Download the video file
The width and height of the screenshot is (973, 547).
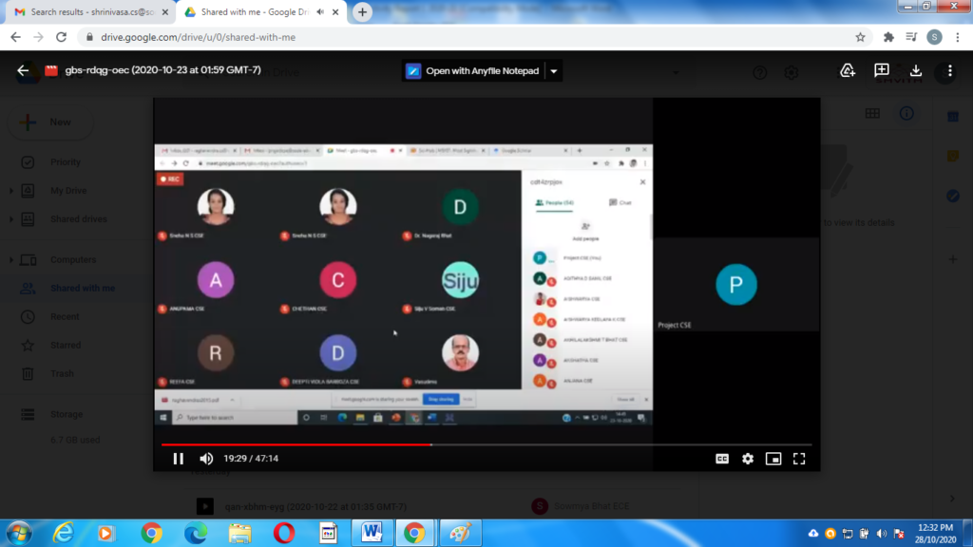click(916, 71)
